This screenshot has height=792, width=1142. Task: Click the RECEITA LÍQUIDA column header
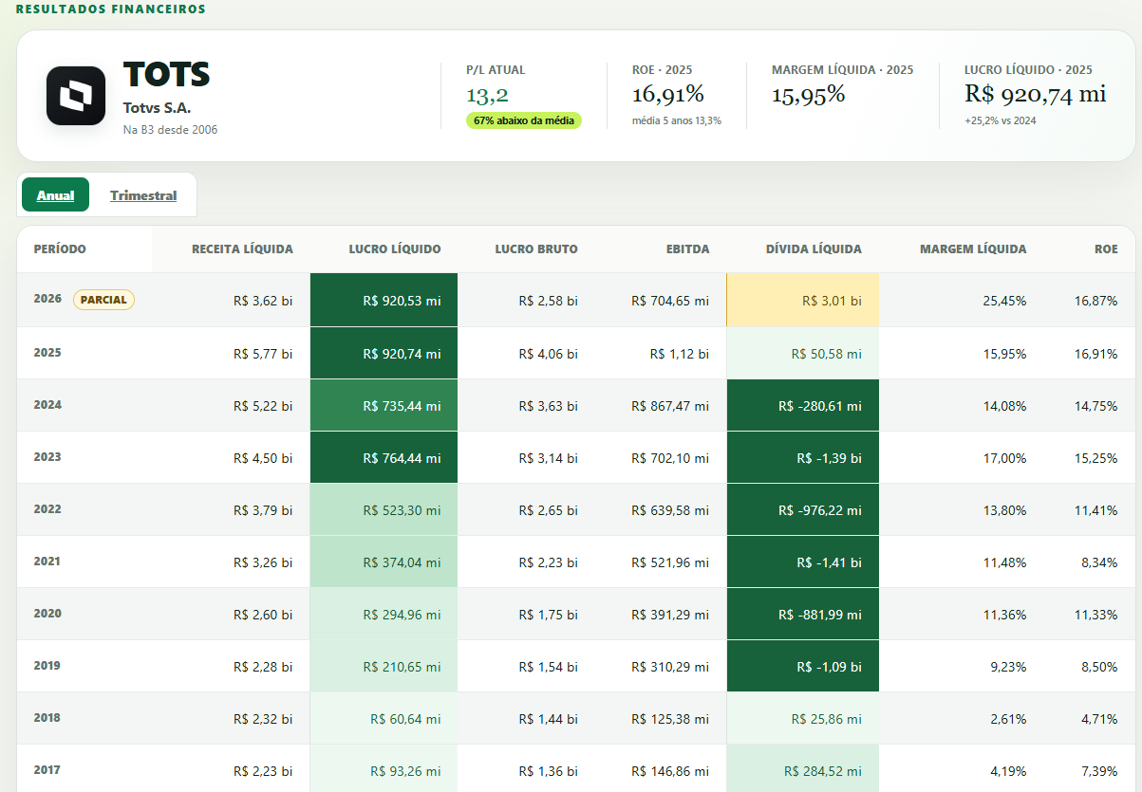[x=242, y=249]
